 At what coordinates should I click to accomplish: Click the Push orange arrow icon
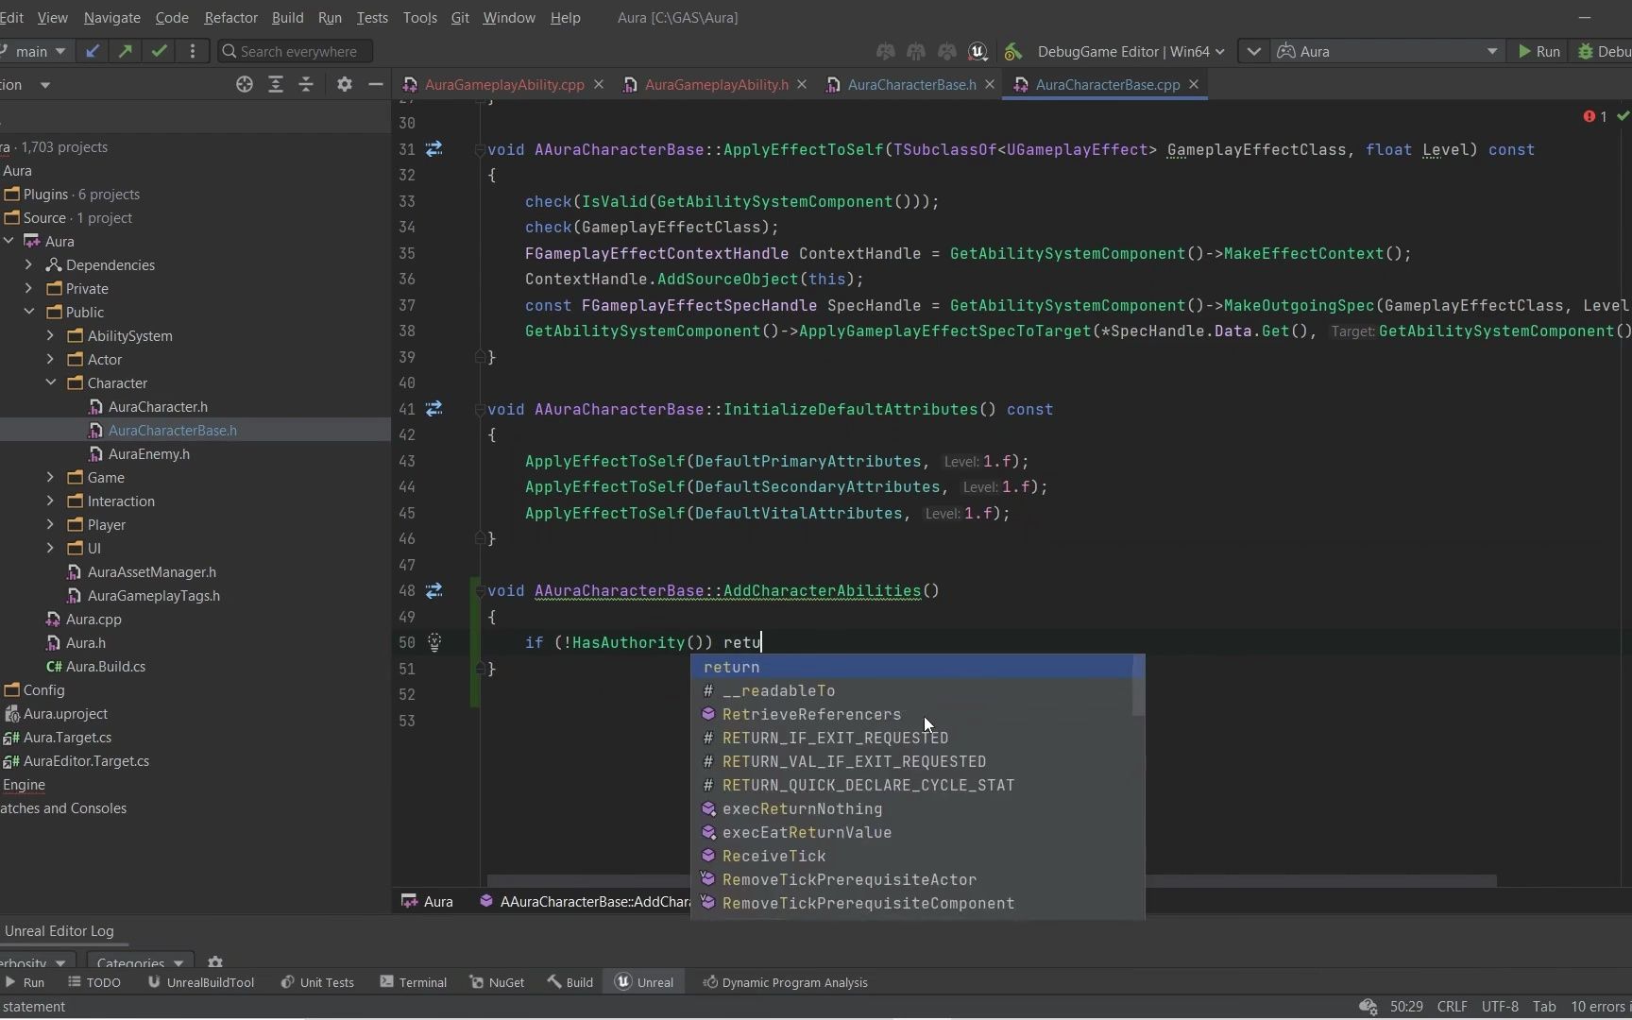click(125, 51)
